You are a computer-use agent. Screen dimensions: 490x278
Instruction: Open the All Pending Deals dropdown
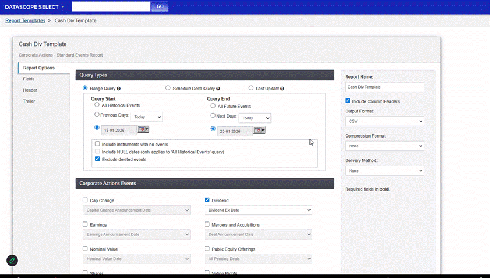click(258, 259)
